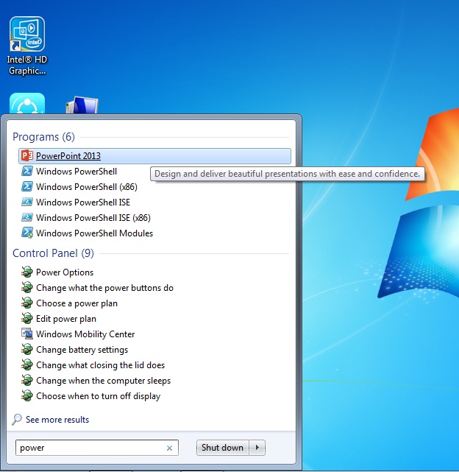Screen dimensions: 459x472
Task: Click icon beside Change what the power buttons do
Action: click(x=27, y=287)
